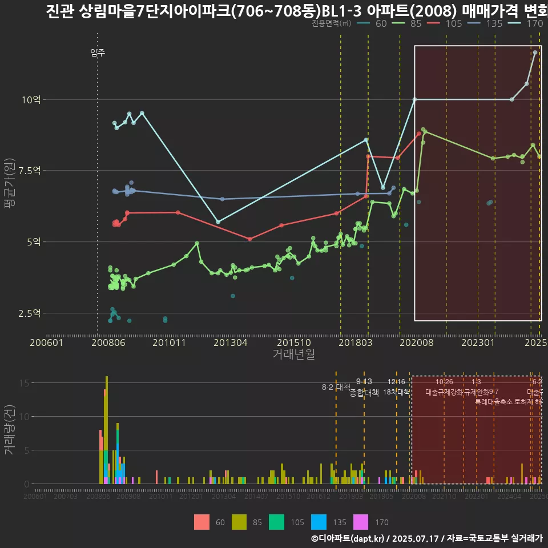Viewport: 548px width, 548px height.
Task: Click the salmon 60 swatch in bottom legend
Action: point(202,522)
